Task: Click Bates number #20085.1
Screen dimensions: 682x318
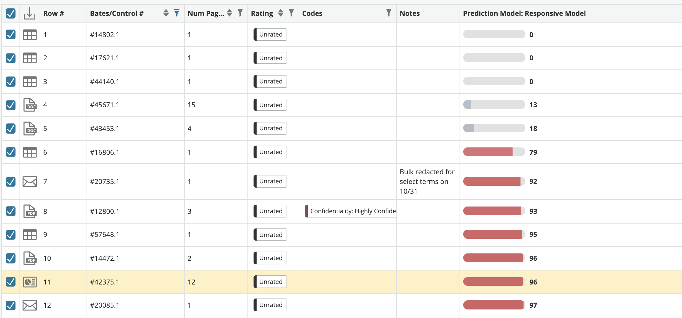Action: 105,305
